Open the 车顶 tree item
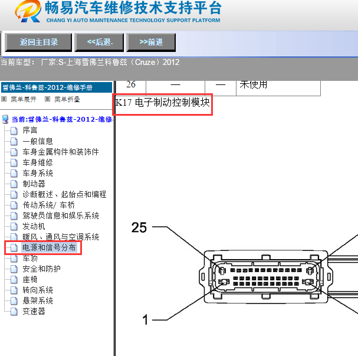 (30, 258)
